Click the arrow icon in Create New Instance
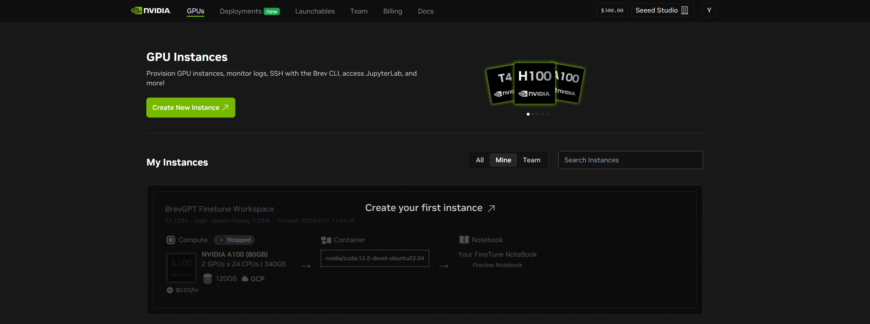This screenshot has width=870, height=324. pyautogui.click(x=225, y=108)
